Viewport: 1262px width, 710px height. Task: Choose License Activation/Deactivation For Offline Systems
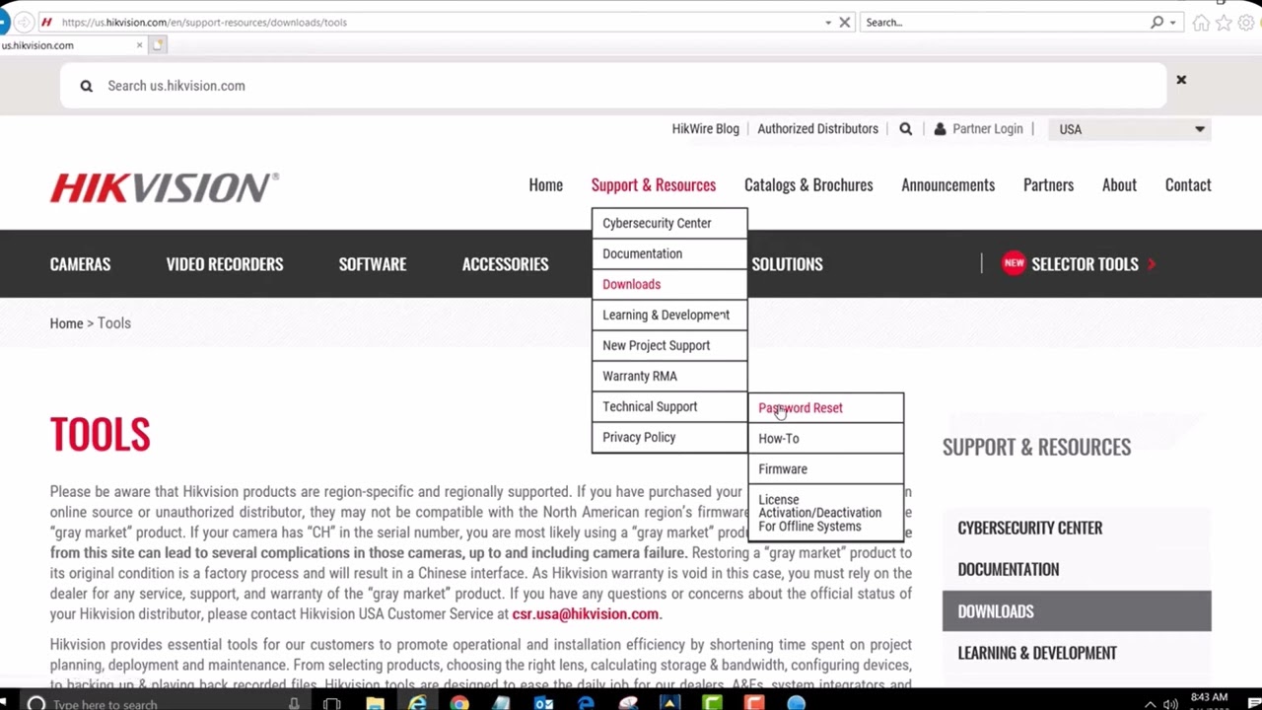tap(825, 513)
